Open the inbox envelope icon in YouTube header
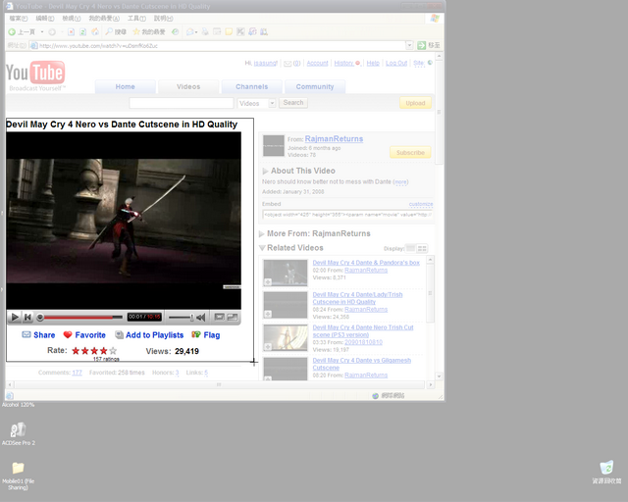Screen dimensions: 628x502 point(288,64)
